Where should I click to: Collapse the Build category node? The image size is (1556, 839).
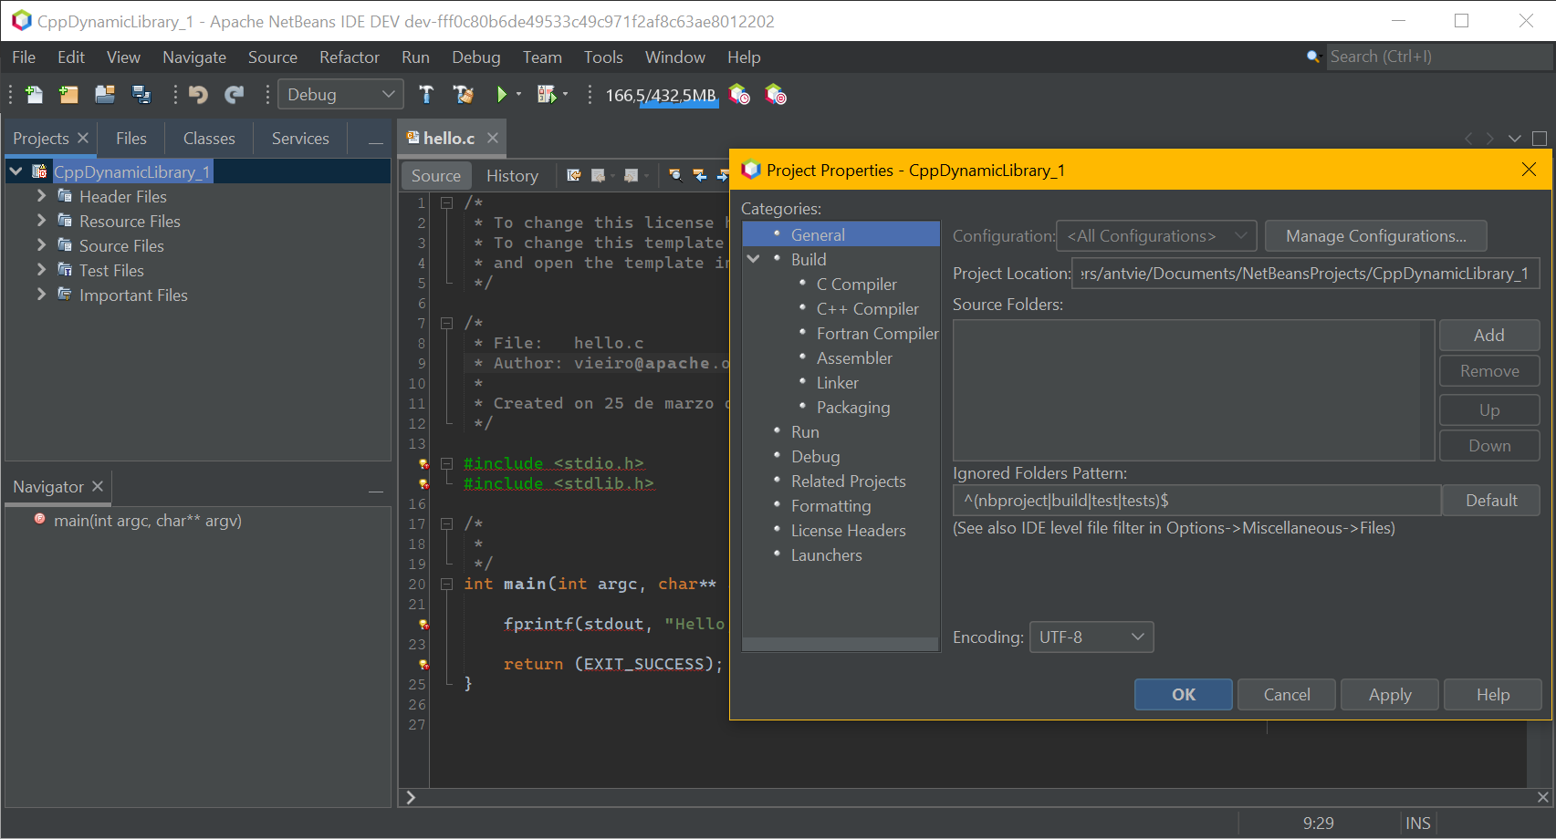pyautogui.click(x=754, y=260)
